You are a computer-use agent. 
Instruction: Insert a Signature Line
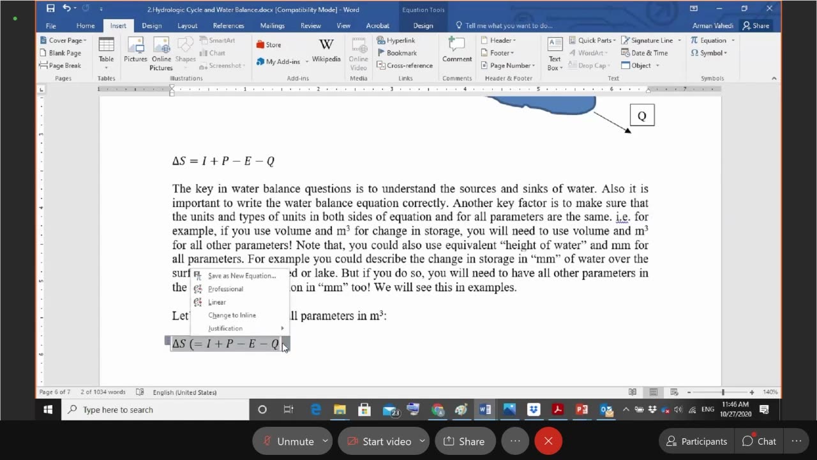click(x=647, y=40)
